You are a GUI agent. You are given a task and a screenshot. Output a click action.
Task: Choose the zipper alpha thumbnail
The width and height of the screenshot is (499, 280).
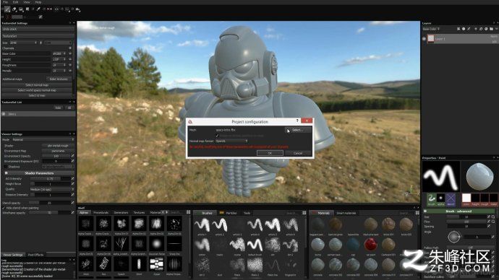156,264
